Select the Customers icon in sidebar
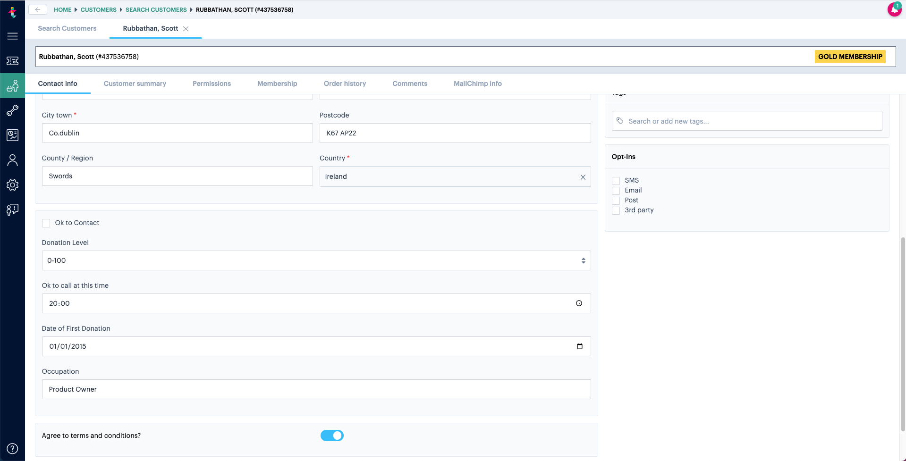This screenshot has height=461, width=906. [x=12, y=85]
